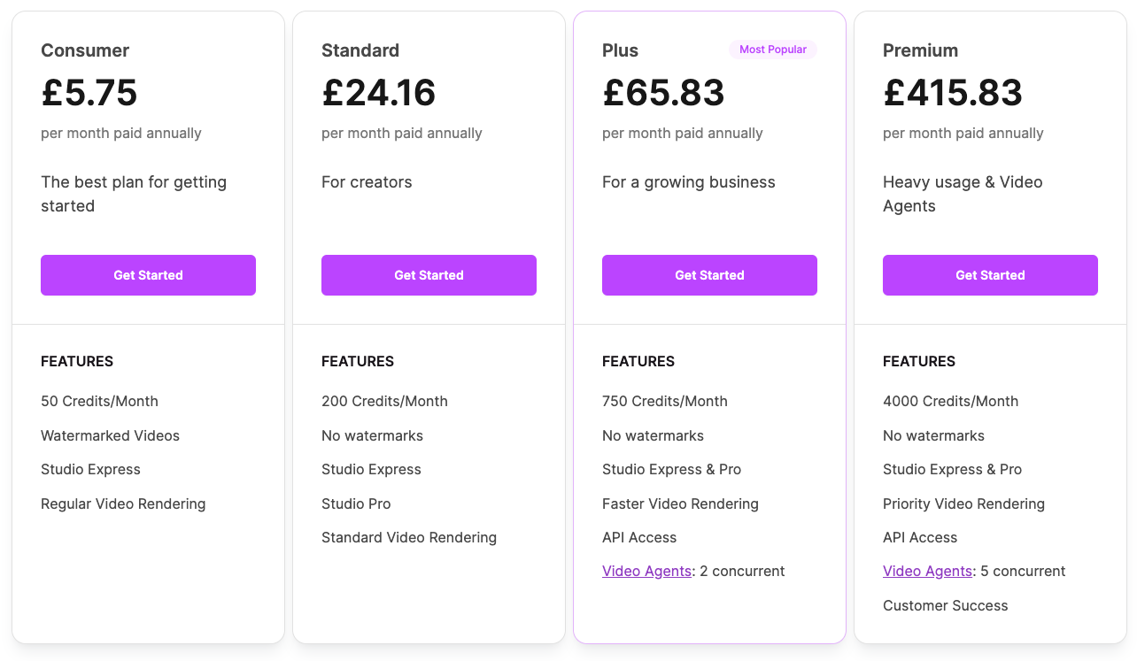Open Video Agents link in Plus features
1137x661 pixels.
646,572
